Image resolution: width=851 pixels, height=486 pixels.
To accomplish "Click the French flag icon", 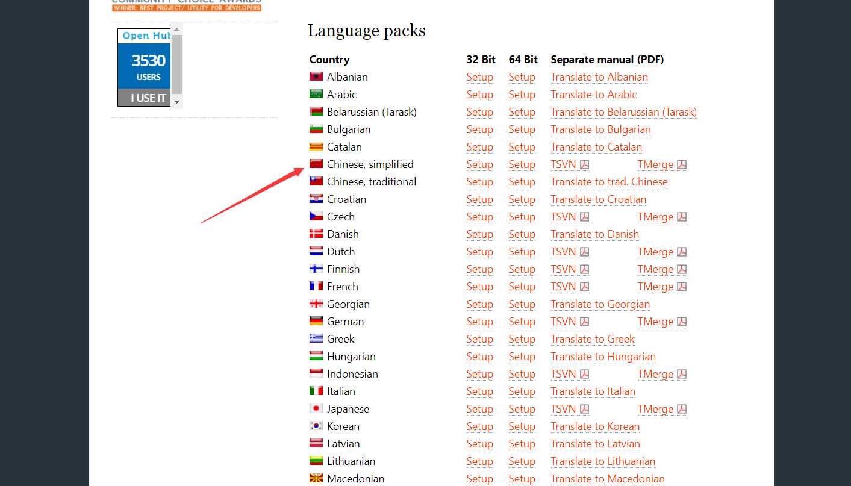I will point(316,286).
